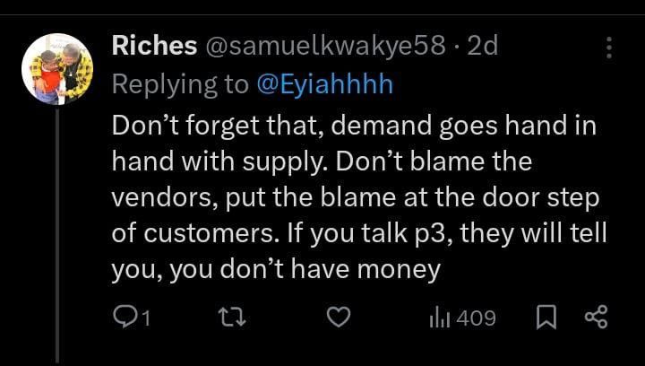Open view analytics bar chart icon
645x366 pixels.
(x=441, y=317)
